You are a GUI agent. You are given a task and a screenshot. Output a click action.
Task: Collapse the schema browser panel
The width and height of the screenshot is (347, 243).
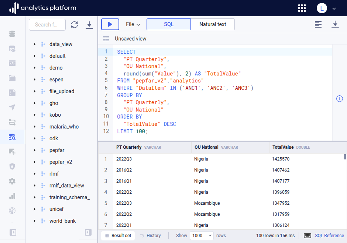[x=88, y=232]
